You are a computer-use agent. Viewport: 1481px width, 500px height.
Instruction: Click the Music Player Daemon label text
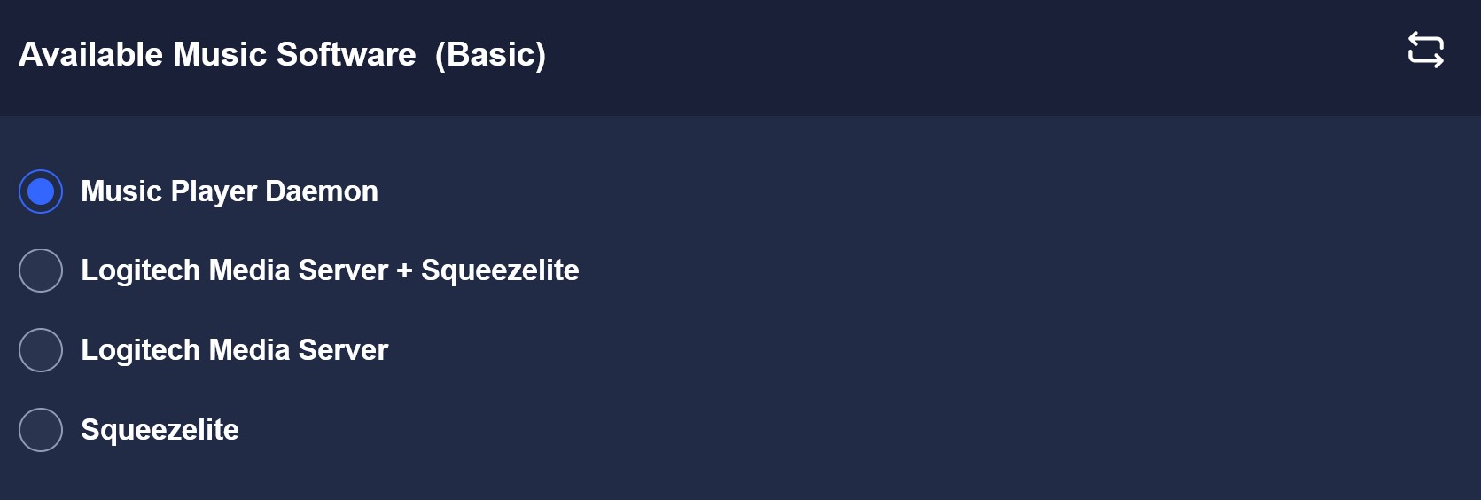(230, 191)
